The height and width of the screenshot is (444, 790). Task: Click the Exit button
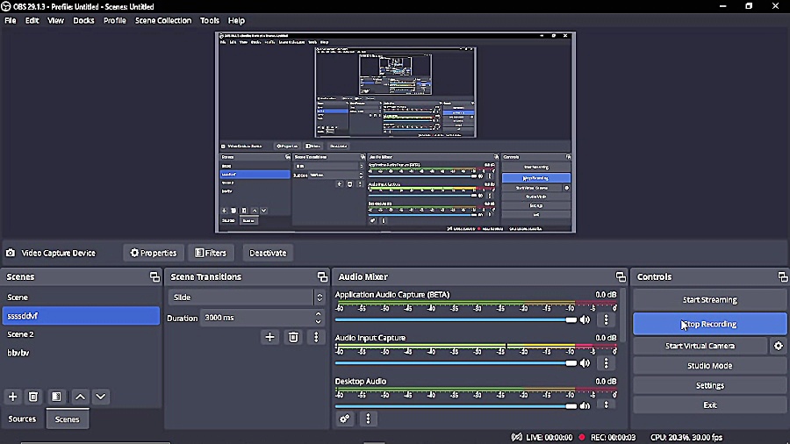pyautogui.click(x=710, y=405)
